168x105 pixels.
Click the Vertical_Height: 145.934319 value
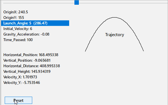(27, 72)
